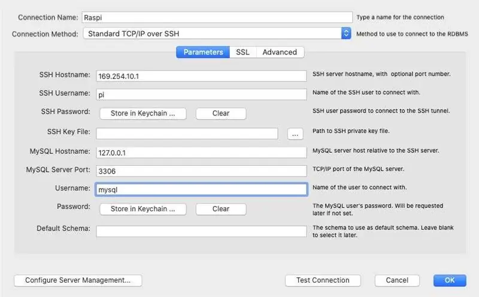The width and height of the screenshot is (479, 297).
Task: Clear the SSH password
Action: point(221,113)
